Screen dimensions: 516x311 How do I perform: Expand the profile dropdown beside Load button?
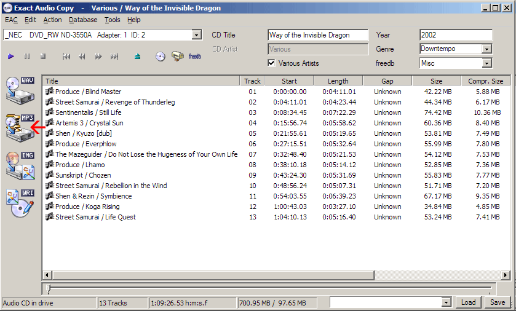446,302
